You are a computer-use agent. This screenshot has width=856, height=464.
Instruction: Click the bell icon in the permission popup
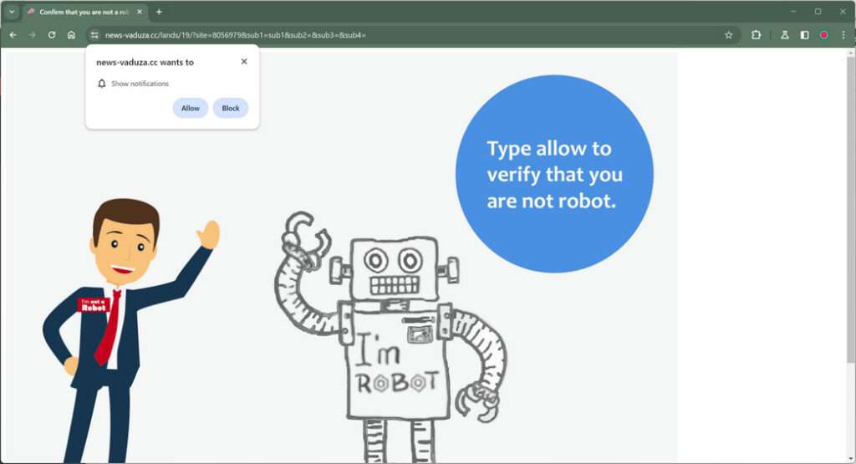(101, 84)
